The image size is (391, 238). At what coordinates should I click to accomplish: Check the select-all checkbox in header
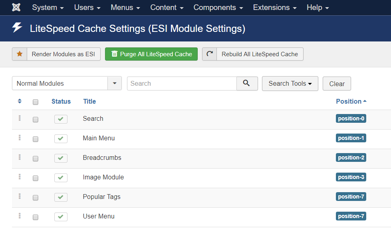coord(36,102)
